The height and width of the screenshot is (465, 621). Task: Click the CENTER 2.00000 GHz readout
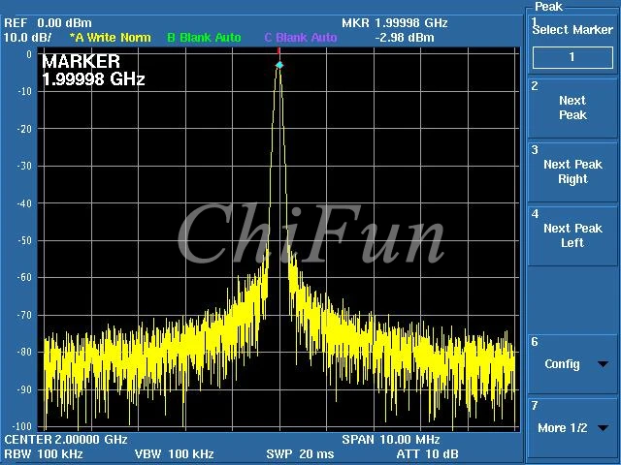click(x=66, y=439)
